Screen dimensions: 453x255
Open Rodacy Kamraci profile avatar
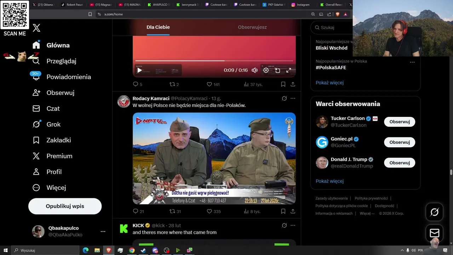tap(124, 102)
